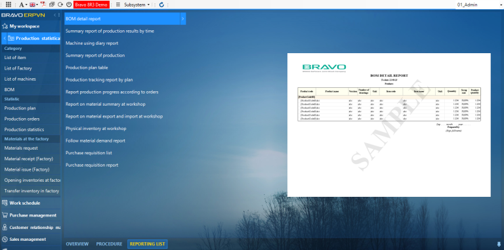Open the UK flag language dropdown

coord(33,5)
